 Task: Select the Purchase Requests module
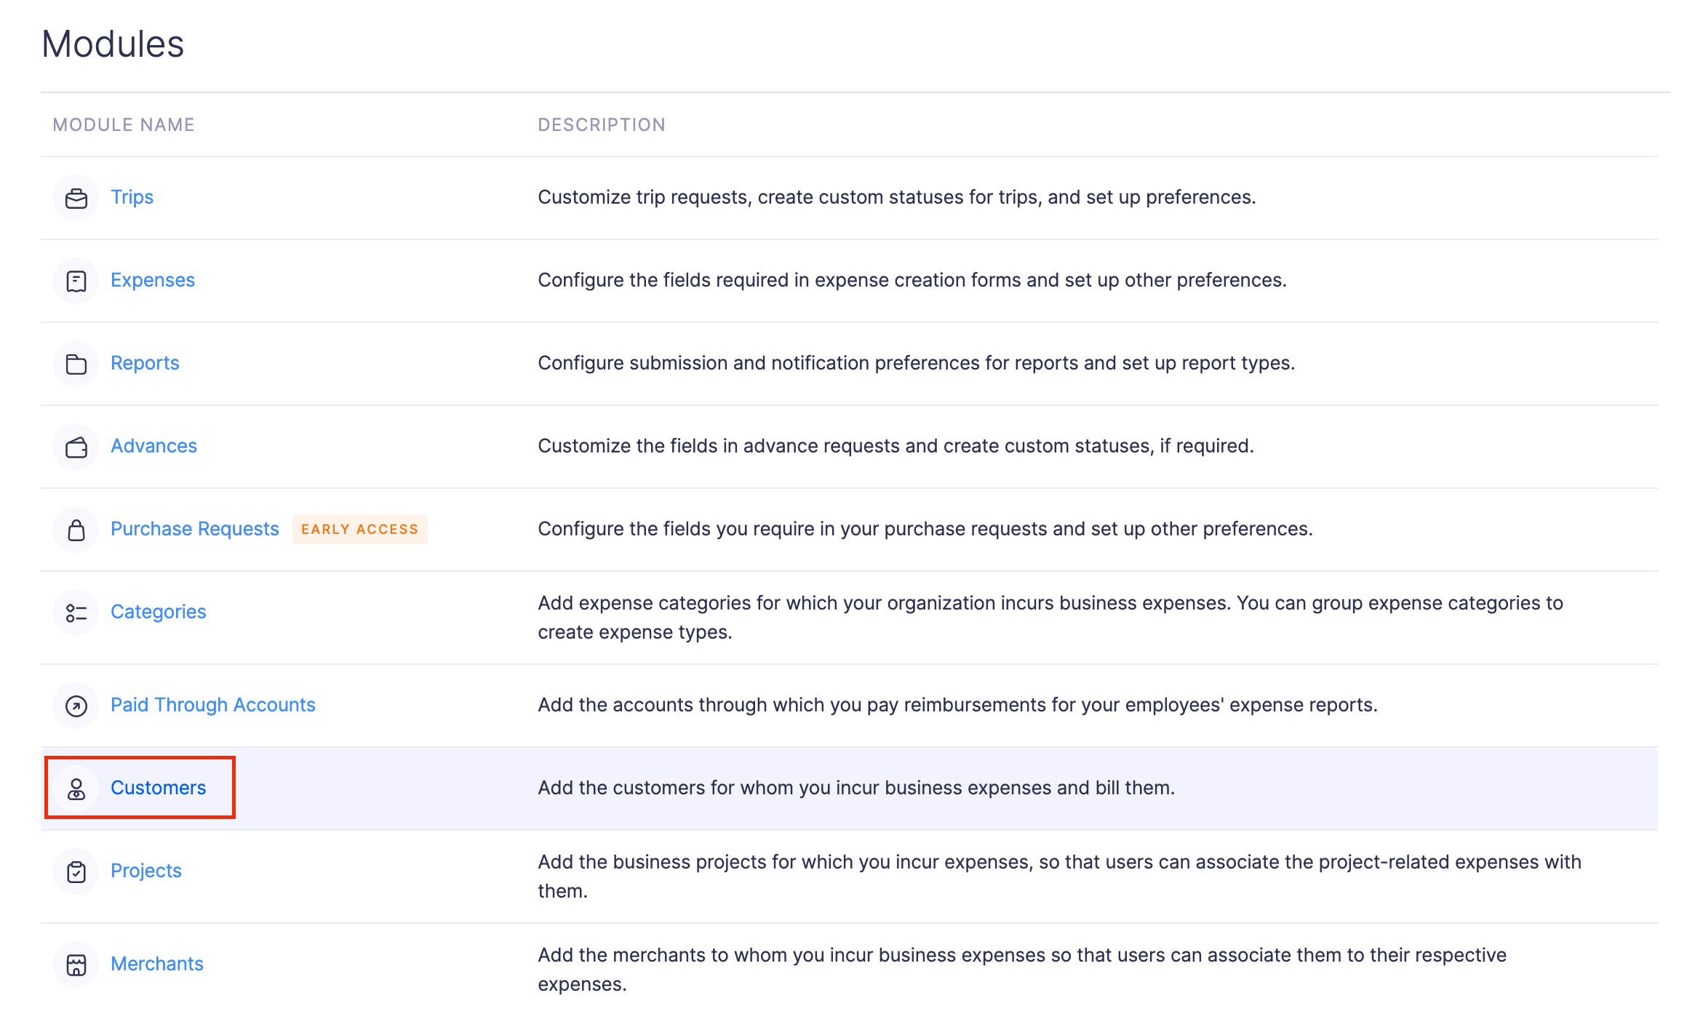[x=194, y=529]
